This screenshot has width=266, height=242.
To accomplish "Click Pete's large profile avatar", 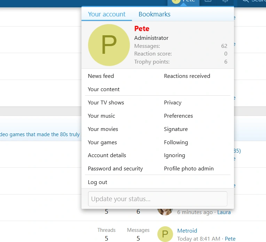I will 109,45.
